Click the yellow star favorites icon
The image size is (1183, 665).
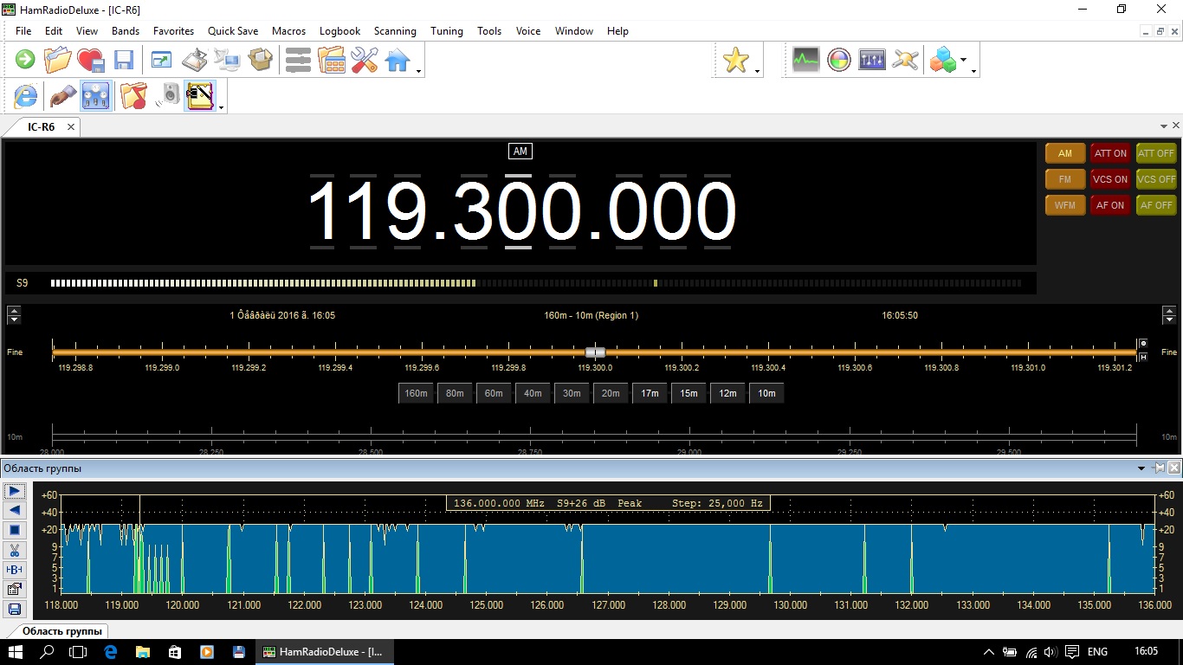click(736, 60)
